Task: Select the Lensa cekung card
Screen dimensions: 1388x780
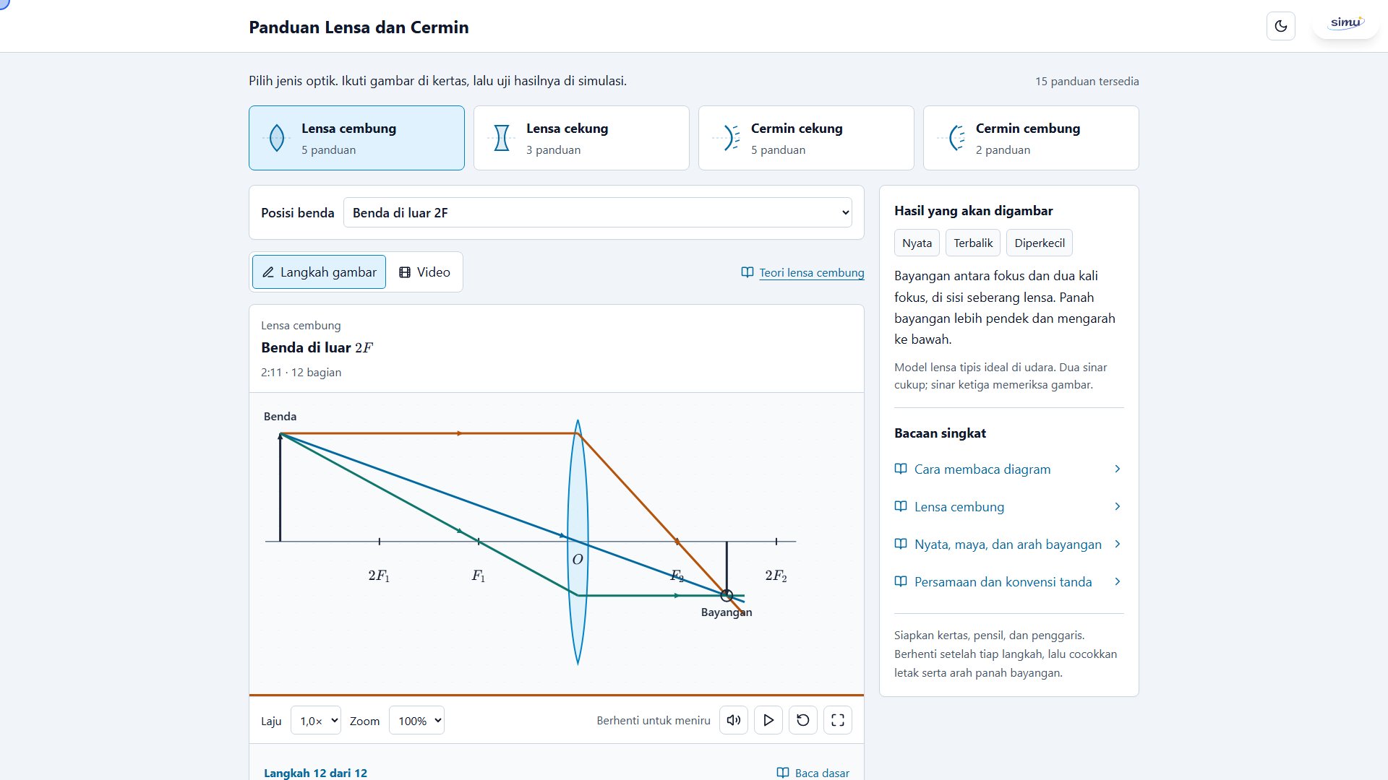Action: tap(581, 138)
